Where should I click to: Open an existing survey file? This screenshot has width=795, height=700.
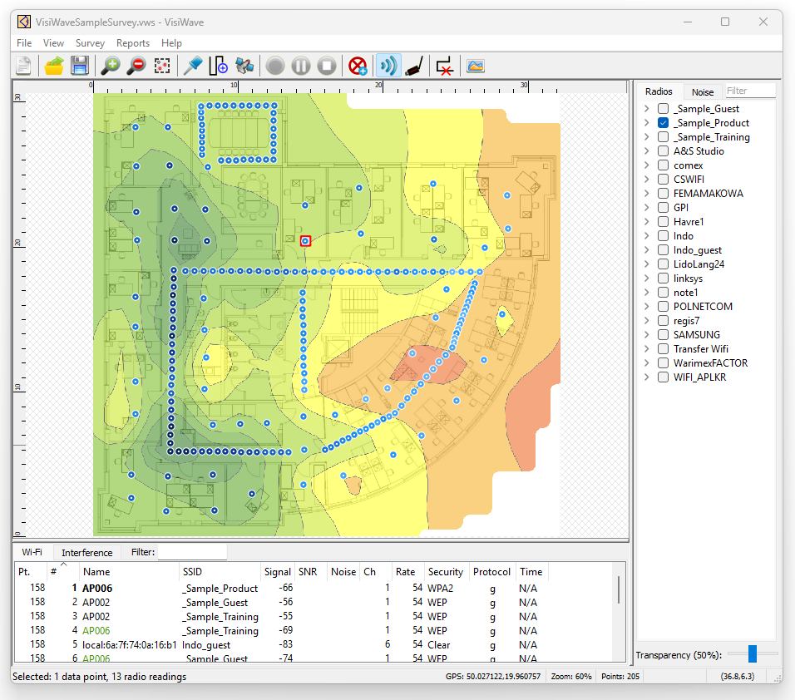(x=53, y=65)
